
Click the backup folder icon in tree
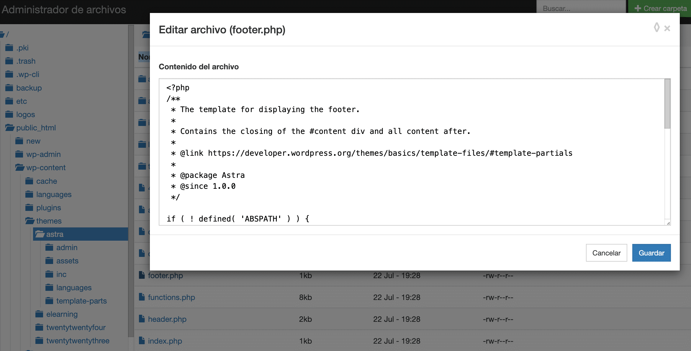click(9, 88)
